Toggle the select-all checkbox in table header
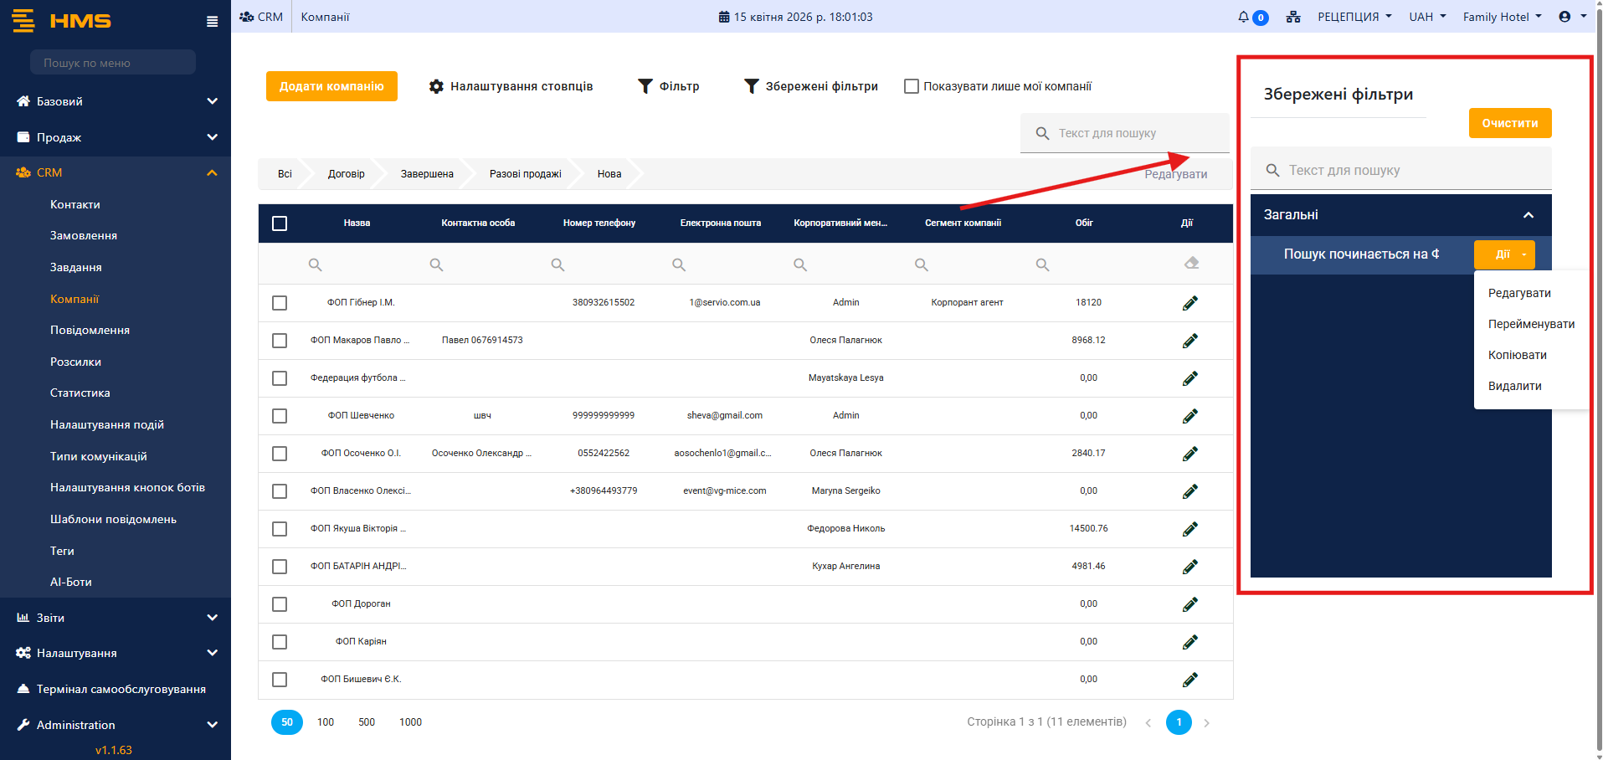The height and width of the screenshot is (760, 1603). 280,223
